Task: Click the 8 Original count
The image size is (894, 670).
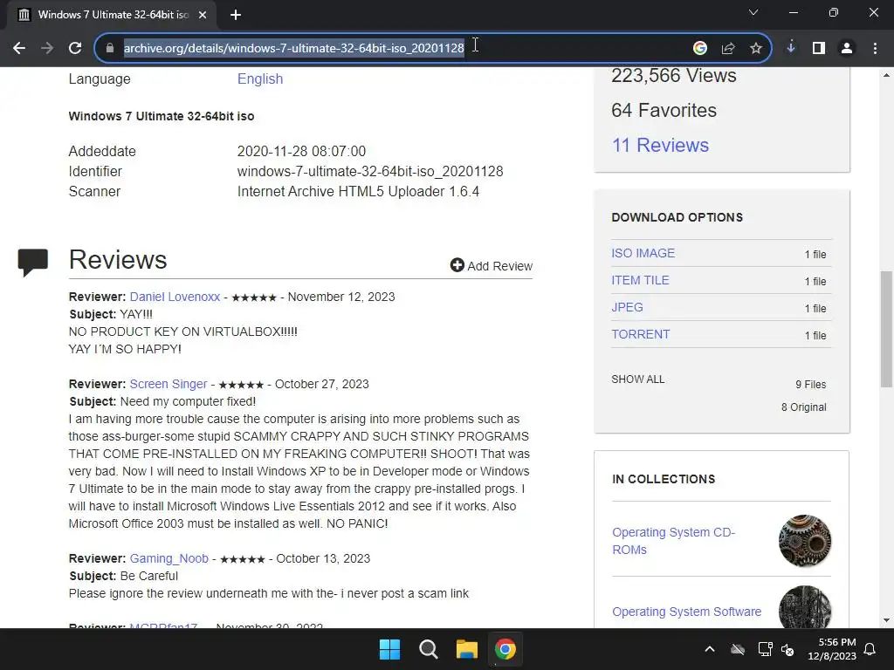Action: tap(804, 407)
